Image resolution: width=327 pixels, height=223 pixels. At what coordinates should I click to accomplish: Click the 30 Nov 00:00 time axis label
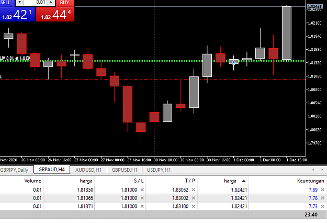(165, 160)
